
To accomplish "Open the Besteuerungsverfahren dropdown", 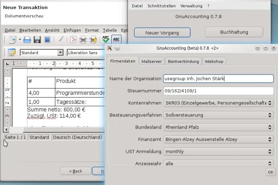I will click(x=219, y=115).
